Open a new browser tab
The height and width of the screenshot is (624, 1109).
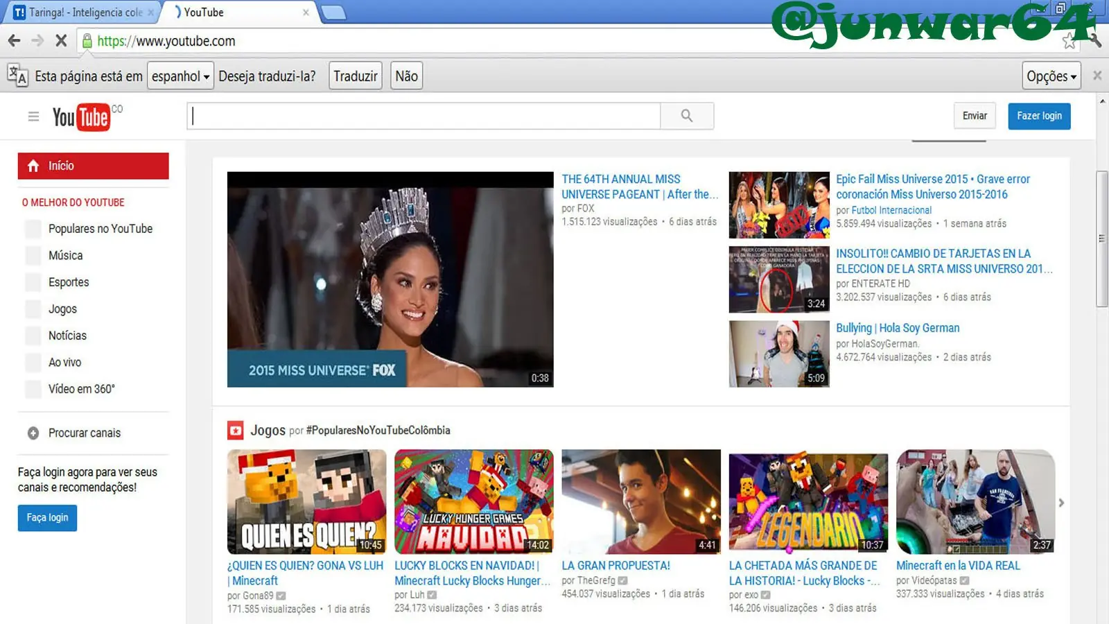334,12
